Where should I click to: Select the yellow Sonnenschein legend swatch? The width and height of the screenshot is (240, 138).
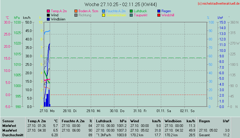click(x=104, y=15)
